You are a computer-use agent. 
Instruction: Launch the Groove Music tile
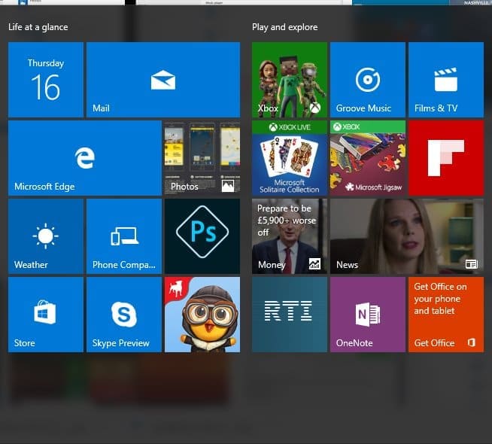(x=368, y=80)
